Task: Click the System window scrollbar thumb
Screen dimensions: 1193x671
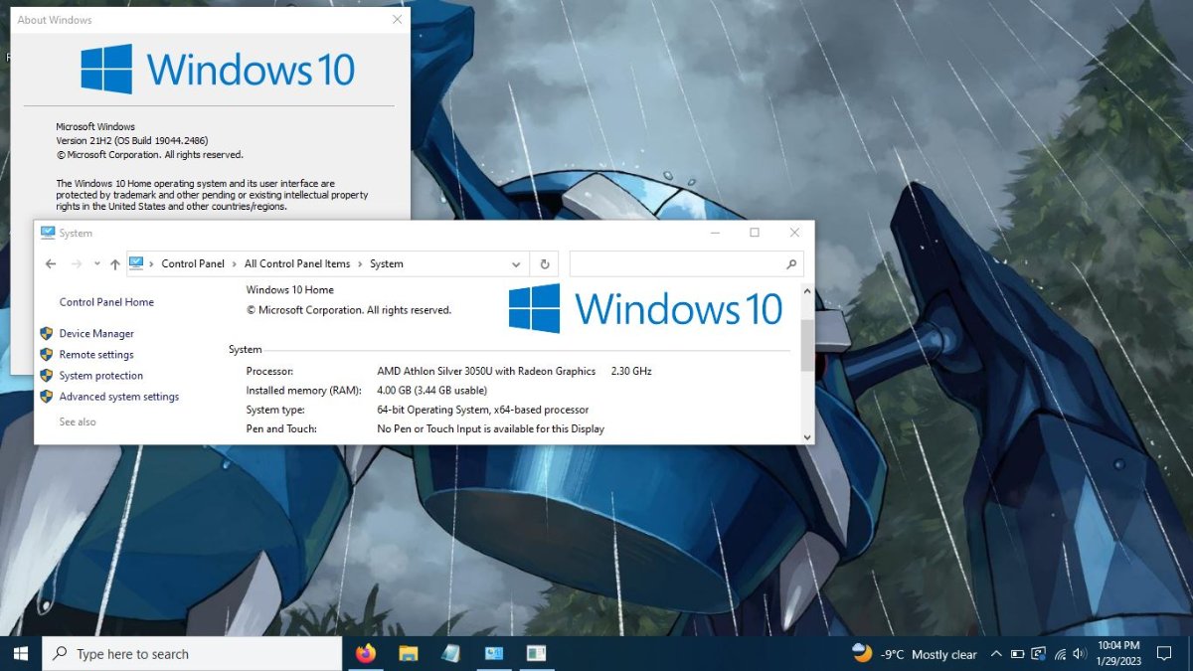Action: [806, 344]
